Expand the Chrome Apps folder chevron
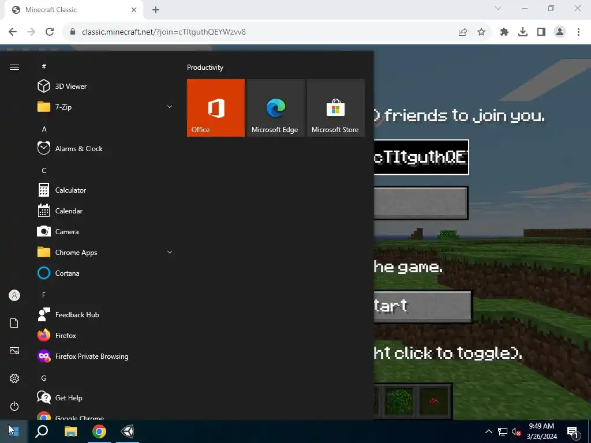Viewport: 591px width, 443px height. point(170,253)
